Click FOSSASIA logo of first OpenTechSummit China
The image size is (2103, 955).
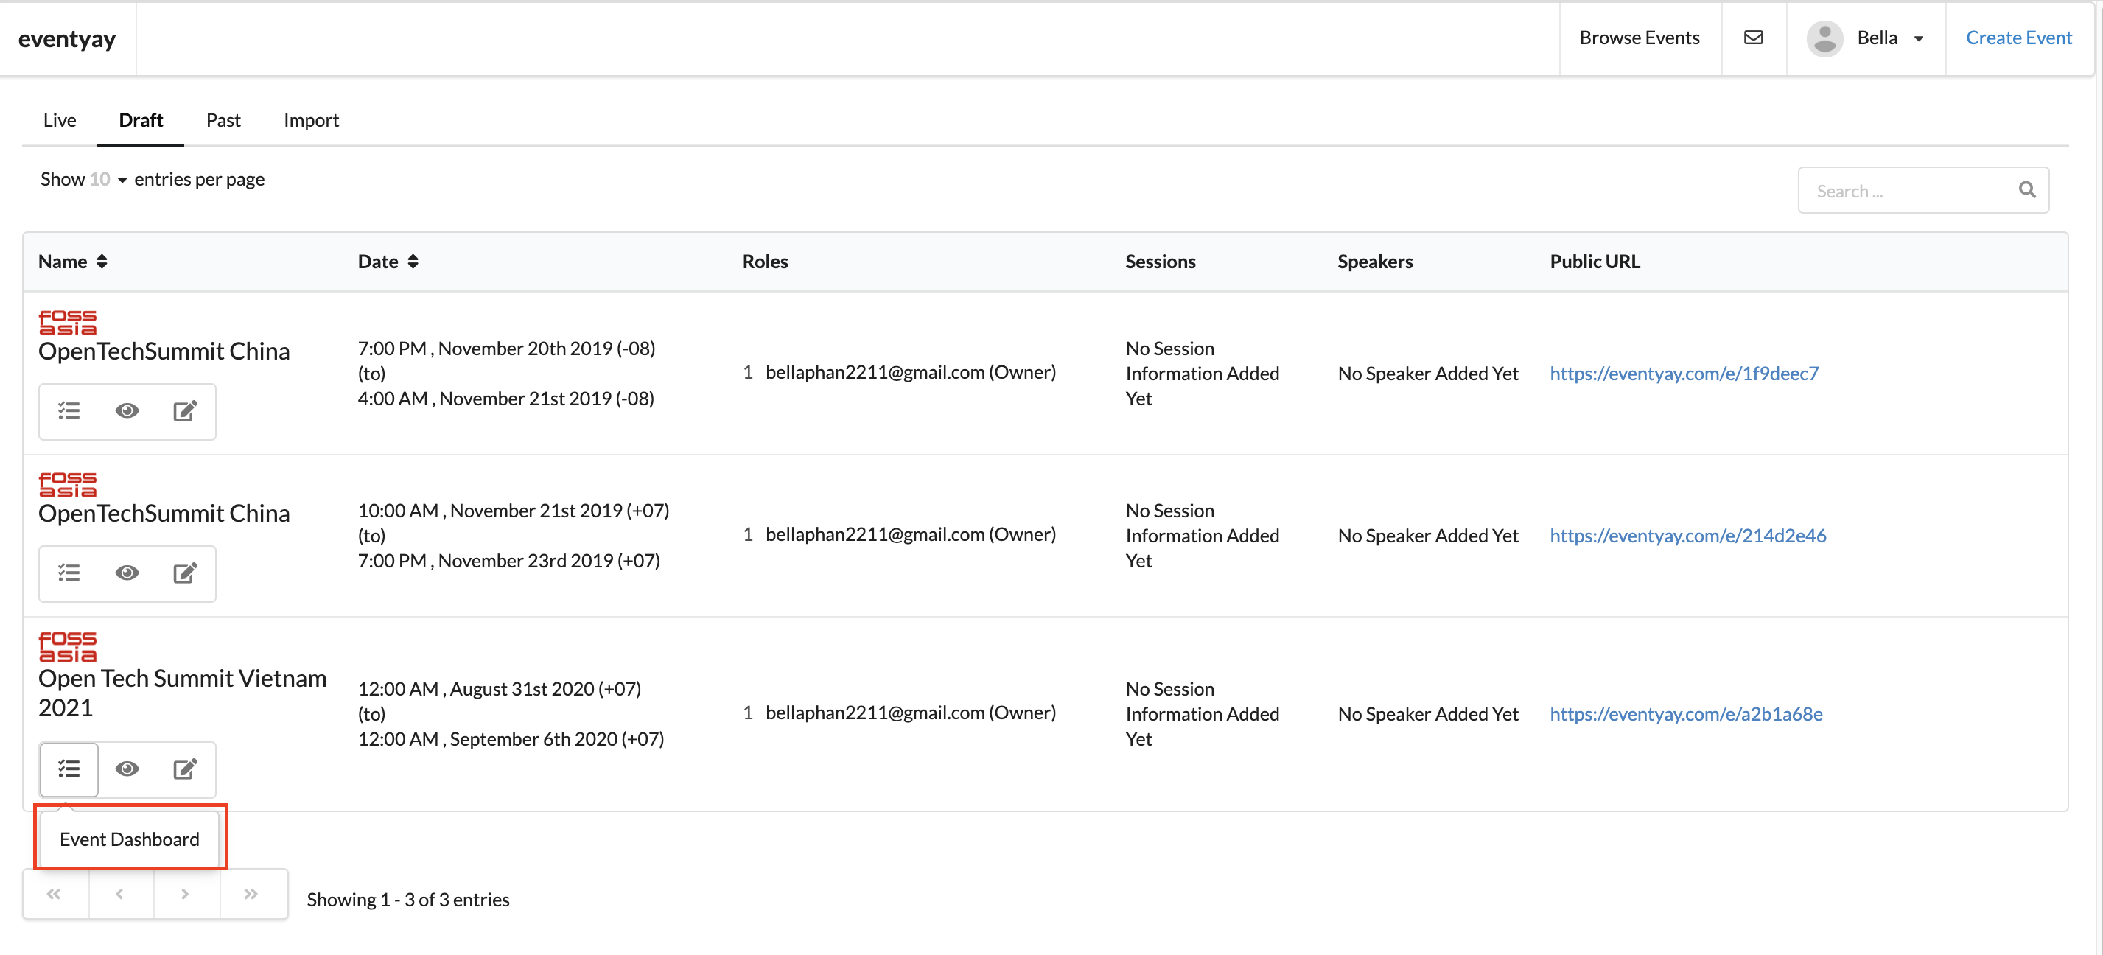pos(68,323)
